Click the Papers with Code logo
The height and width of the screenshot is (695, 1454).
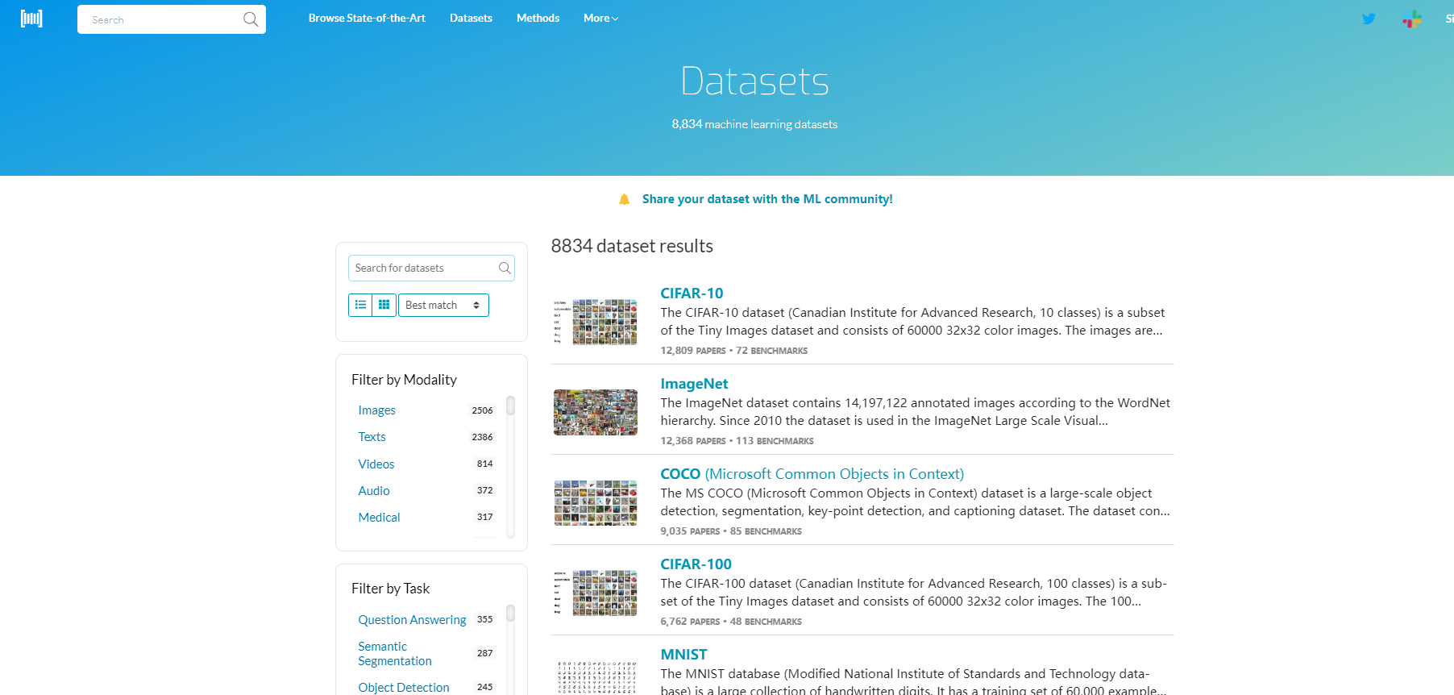[31, 19]
